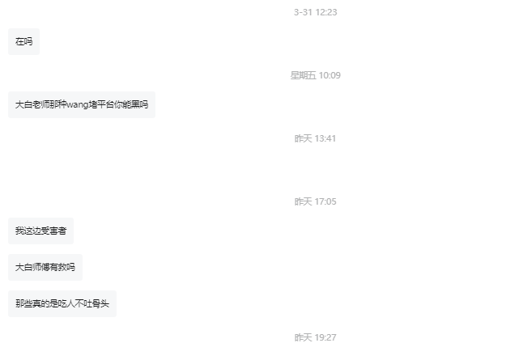Click the "星期五" weekday text

click(x=303, y=75)
